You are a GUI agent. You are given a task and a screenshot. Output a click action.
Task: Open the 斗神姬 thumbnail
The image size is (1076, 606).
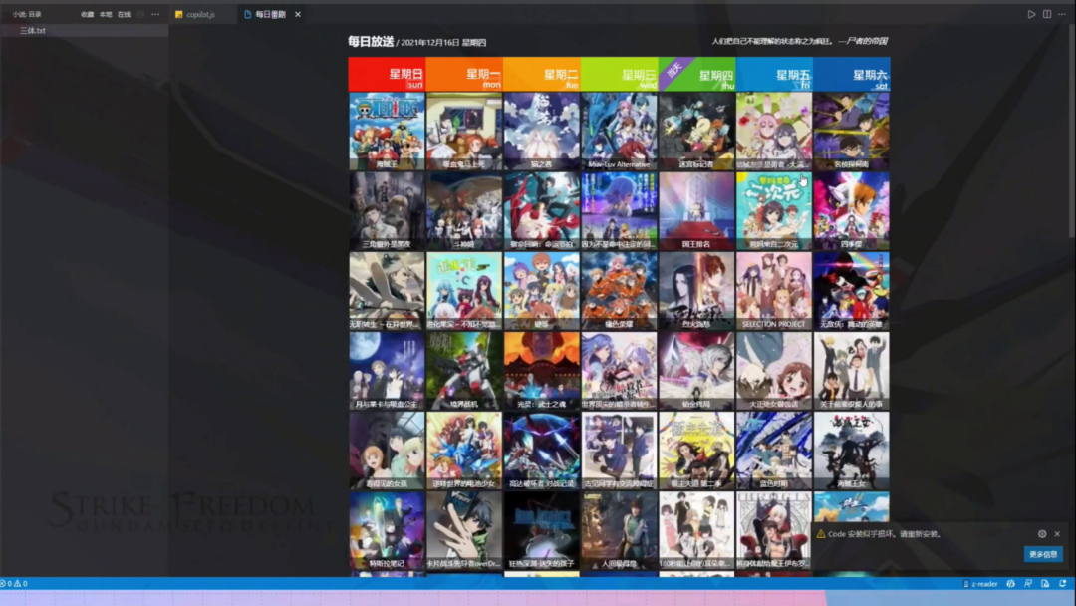[464, 210]
